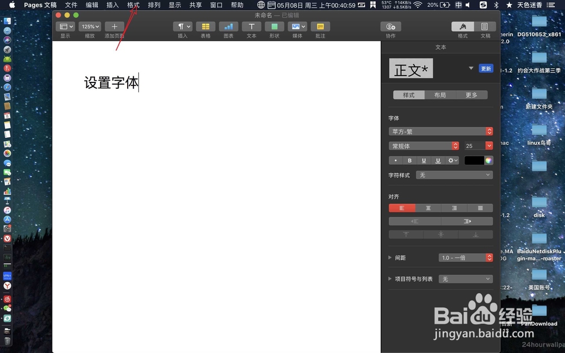The width and height of the screenshot is (565, 353).
Task: Open the text color picker swatch
Action: point(475,160)
